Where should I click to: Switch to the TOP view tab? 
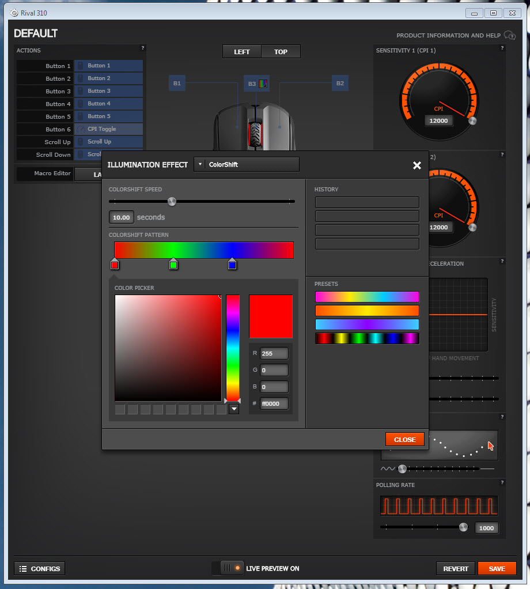pos(281,52)
